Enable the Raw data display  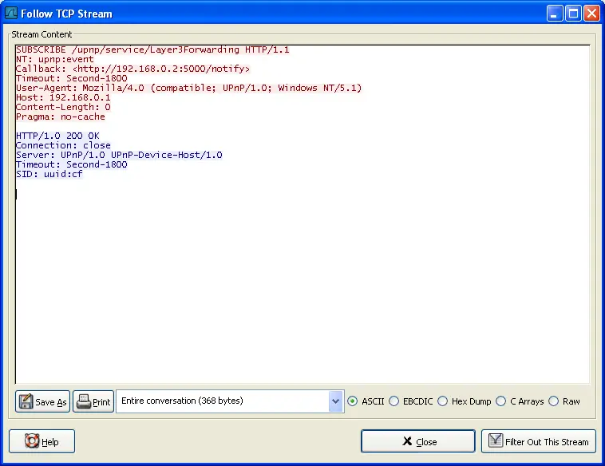tap(554, 401)
